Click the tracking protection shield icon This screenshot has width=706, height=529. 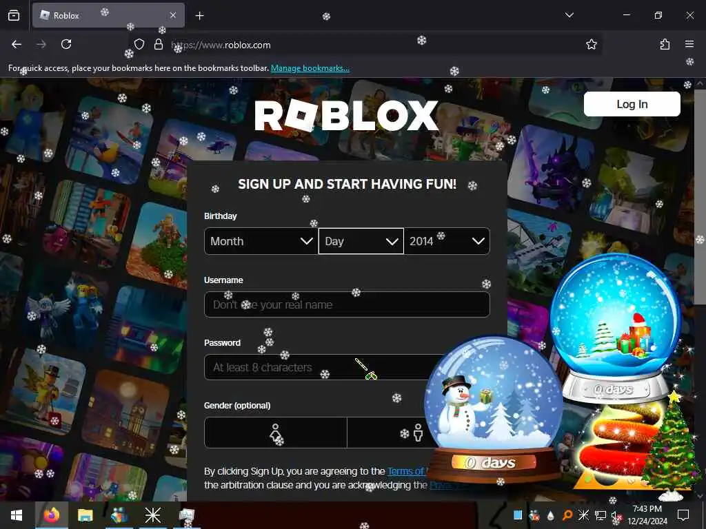coord(139,44)
